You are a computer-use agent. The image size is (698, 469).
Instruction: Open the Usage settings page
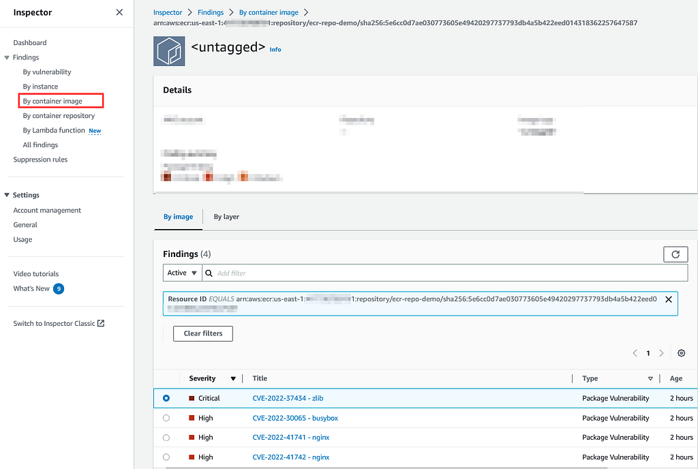point(22,240)
